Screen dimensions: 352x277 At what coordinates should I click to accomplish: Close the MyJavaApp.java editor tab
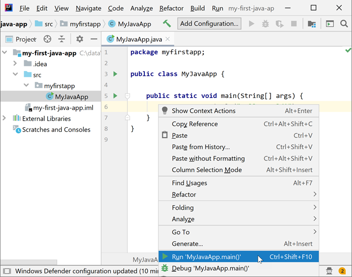[168, 39]
